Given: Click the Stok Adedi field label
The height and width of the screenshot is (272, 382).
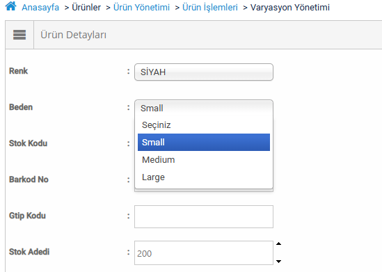Looking at the screenshot, I should [29, 252].
